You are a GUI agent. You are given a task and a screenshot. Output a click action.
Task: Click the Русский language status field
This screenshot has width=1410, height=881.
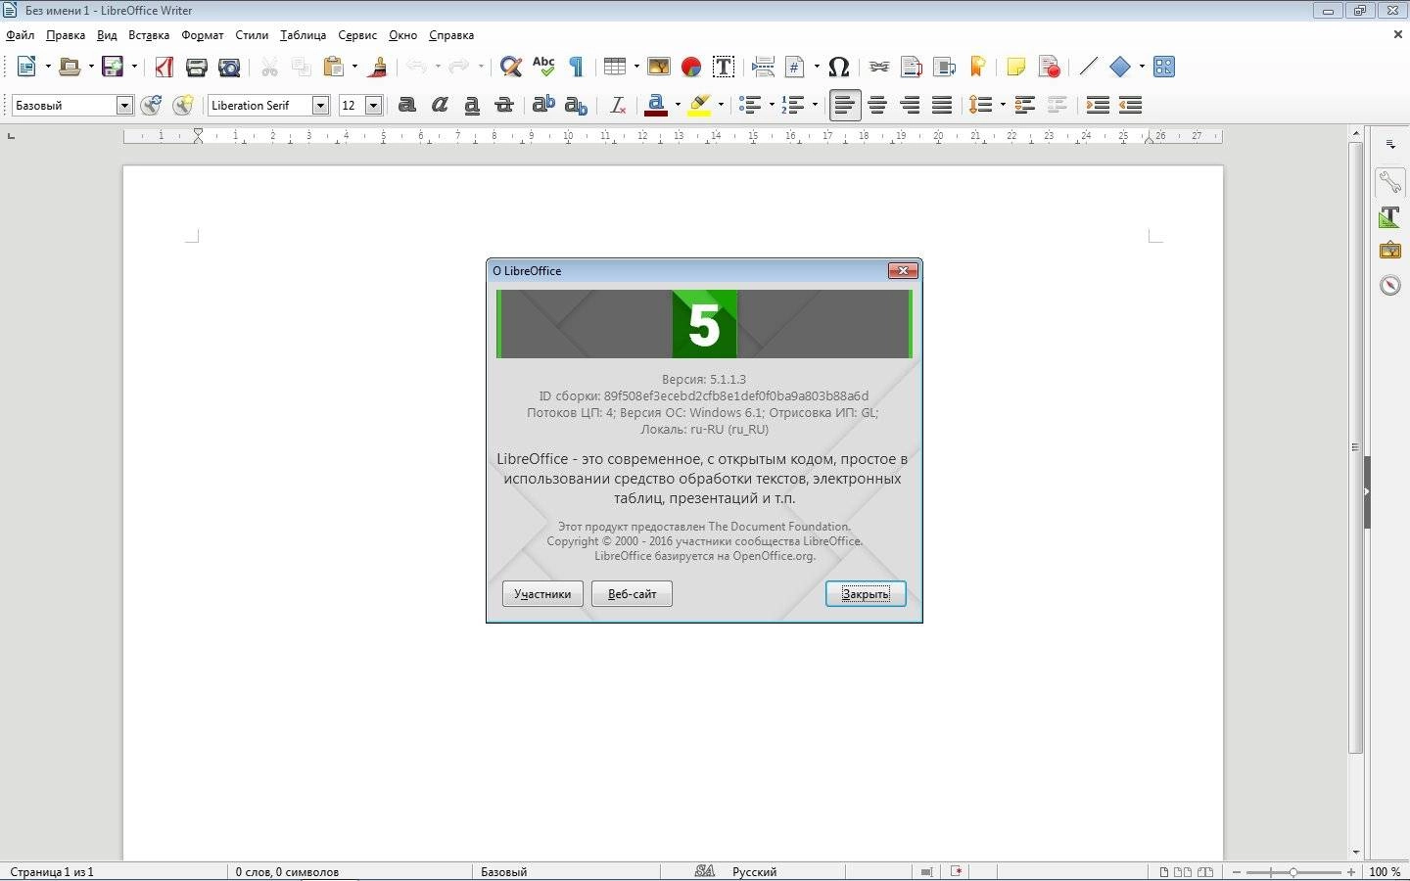coord(755,871)
